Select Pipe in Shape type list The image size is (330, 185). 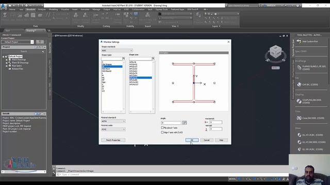104,82
